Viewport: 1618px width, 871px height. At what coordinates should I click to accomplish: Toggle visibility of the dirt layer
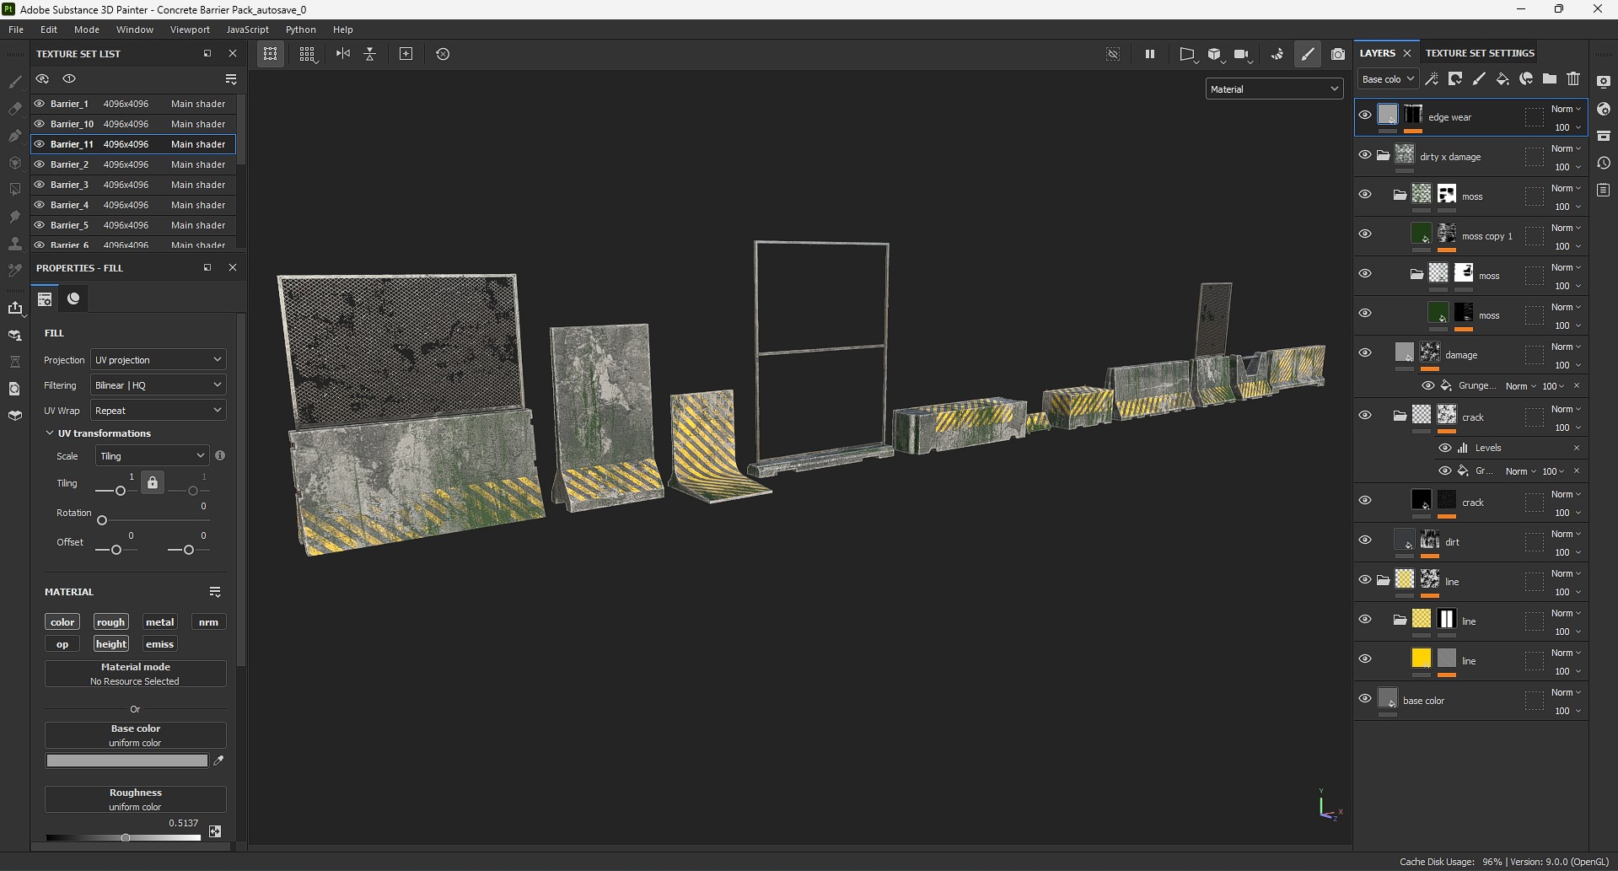click(1364, 540)
